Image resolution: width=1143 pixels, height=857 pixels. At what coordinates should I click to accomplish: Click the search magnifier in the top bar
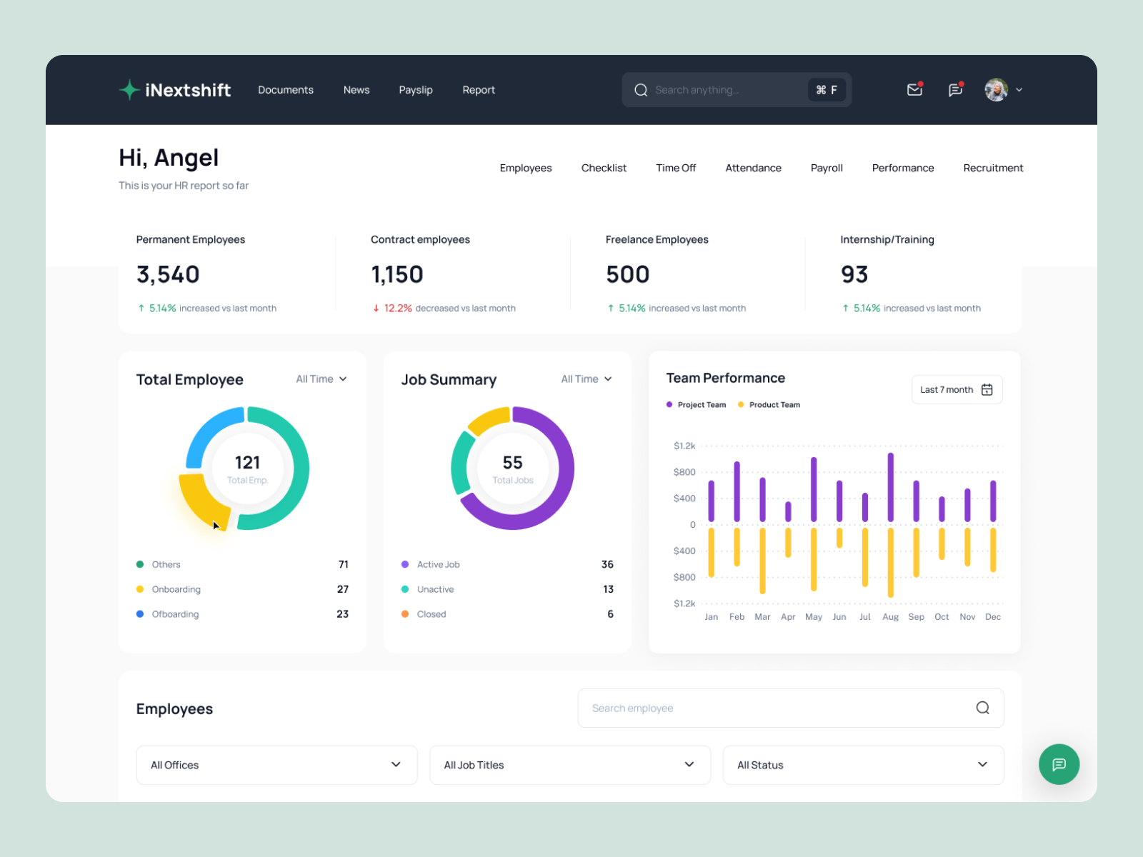click(x=641, y=90)
